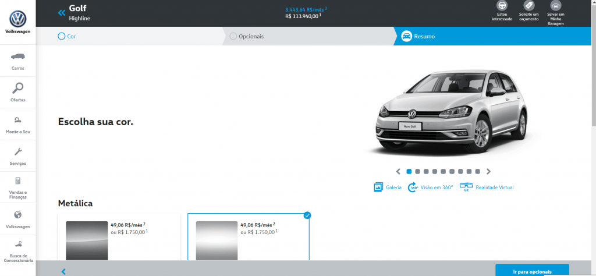
Task: Open the Galeria image icon
Action: pos(378,187)
